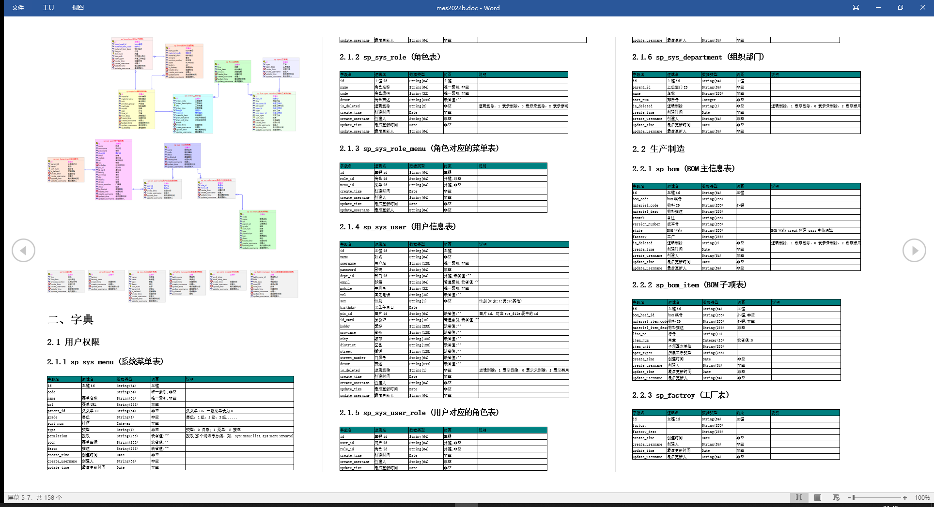Switch to Web Layout view icon
The height and width of the screenshot is (507, 934).
tap(836, 497)
